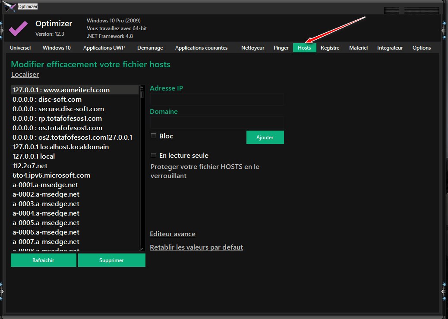Image resolution: width=448 pixels, height=319 pixels.
Task: Toggle the En lecture seule checkbox
Action: tap(153, 155)
